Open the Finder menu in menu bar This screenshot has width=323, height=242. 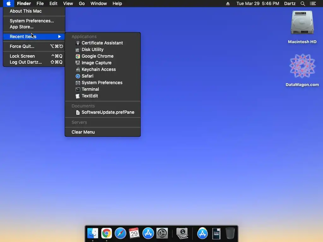[24, 3]
